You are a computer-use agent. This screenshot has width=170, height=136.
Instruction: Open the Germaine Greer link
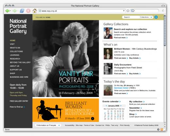point(121,88)
